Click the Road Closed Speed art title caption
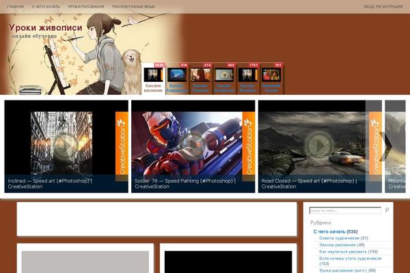The height and width of the screenshot is (273, 410). coord(309,184)
